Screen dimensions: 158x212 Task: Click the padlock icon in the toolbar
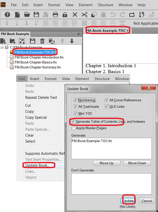click(65, 14)
